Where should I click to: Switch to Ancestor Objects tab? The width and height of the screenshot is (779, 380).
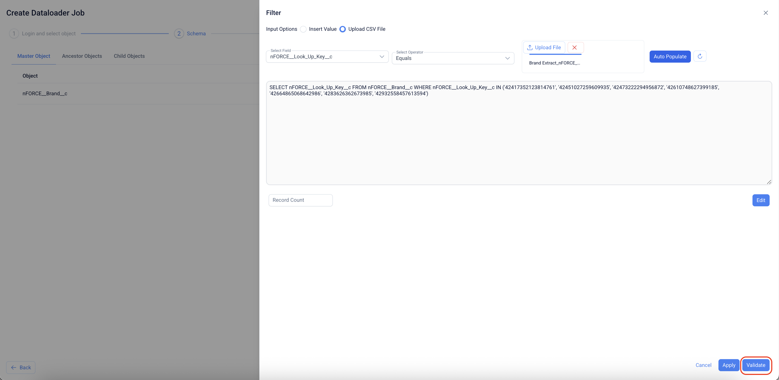(x=82, y=56)
